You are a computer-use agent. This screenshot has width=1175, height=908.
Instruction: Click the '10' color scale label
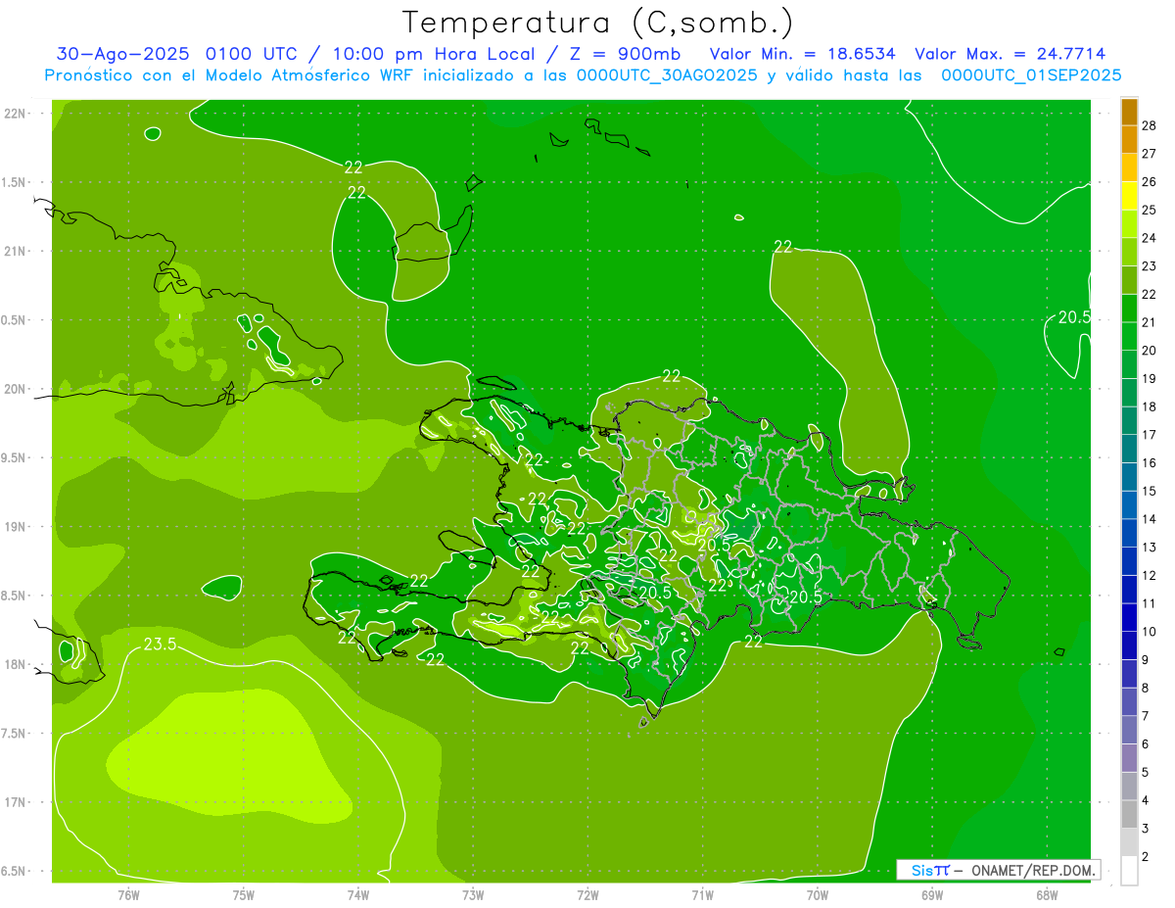(1151, 632)
